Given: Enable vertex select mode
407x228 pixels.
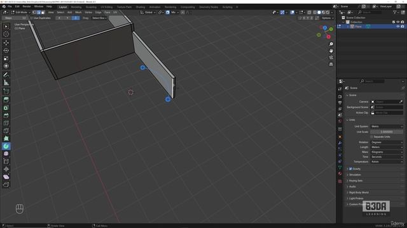Looking at the screenshot, I should tap(34, 12).
